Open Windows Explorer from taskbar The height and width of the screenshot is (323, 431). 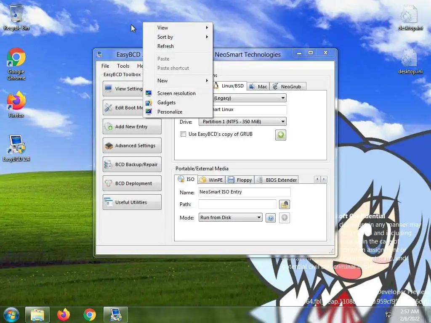point(37,315)
